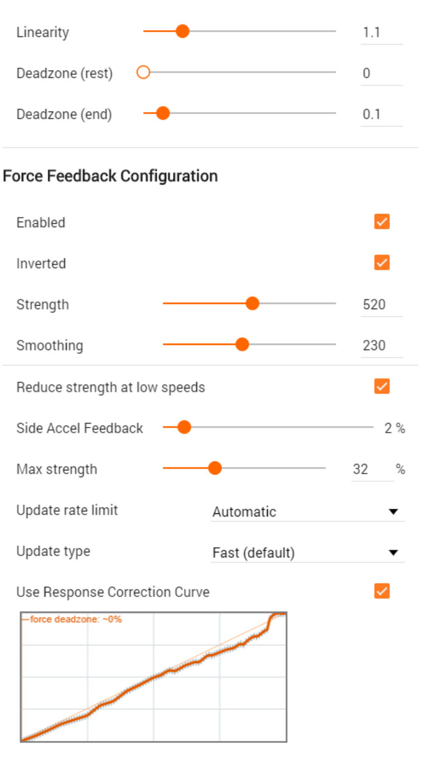Viewport: 427px width, 759px height.
Task: Click the Linearity slider handle
Action: pos(182,31)
